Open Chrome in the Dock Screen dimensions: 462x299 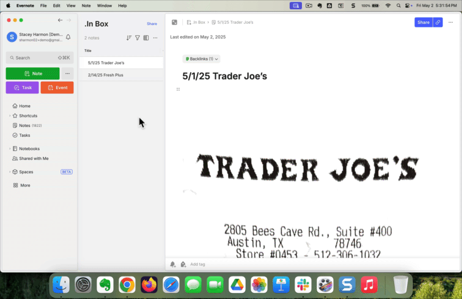click(x=127, y=284)
